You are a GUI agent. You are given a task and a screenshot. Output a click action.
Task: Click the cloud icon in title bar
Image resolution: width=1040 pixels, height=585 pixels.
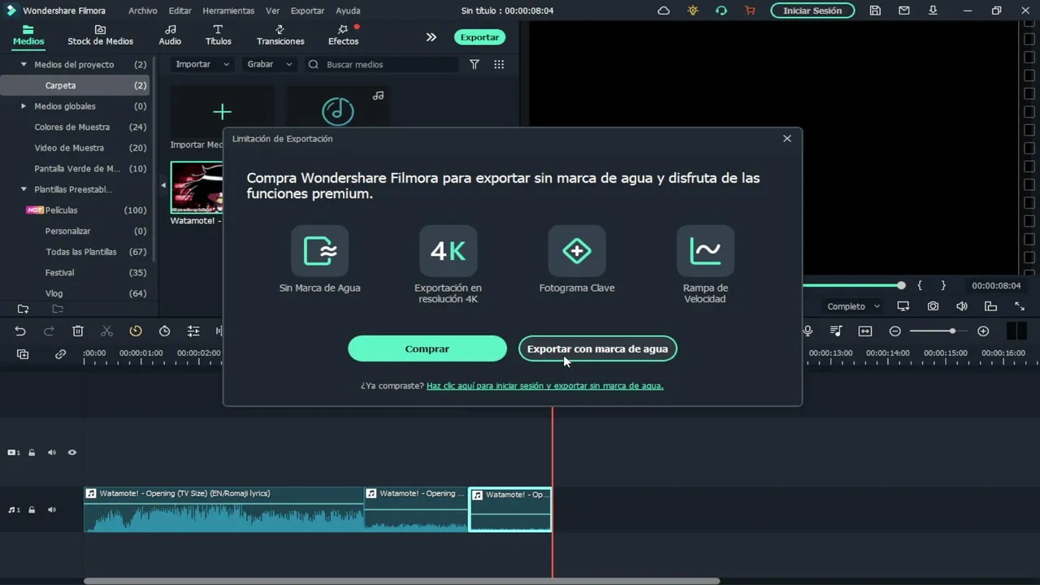tap(664, 11)
